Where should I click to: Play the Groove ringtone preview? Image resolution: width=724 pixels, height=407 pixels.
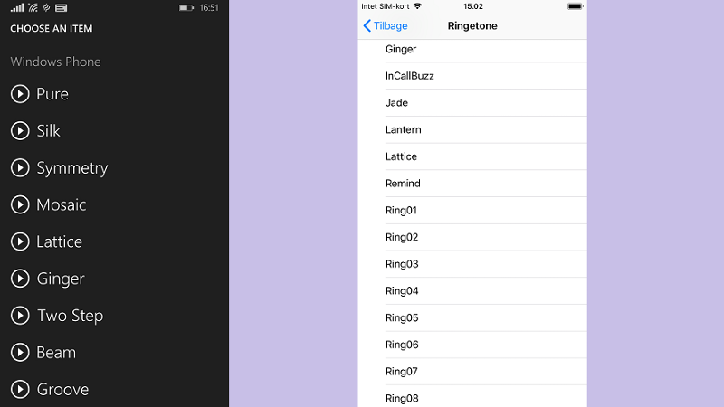[x=20, y=390]
